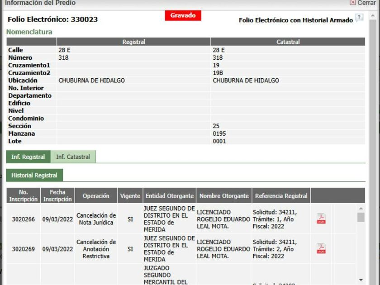
Task: Click Lote value 0001
Action: (219, 141)
